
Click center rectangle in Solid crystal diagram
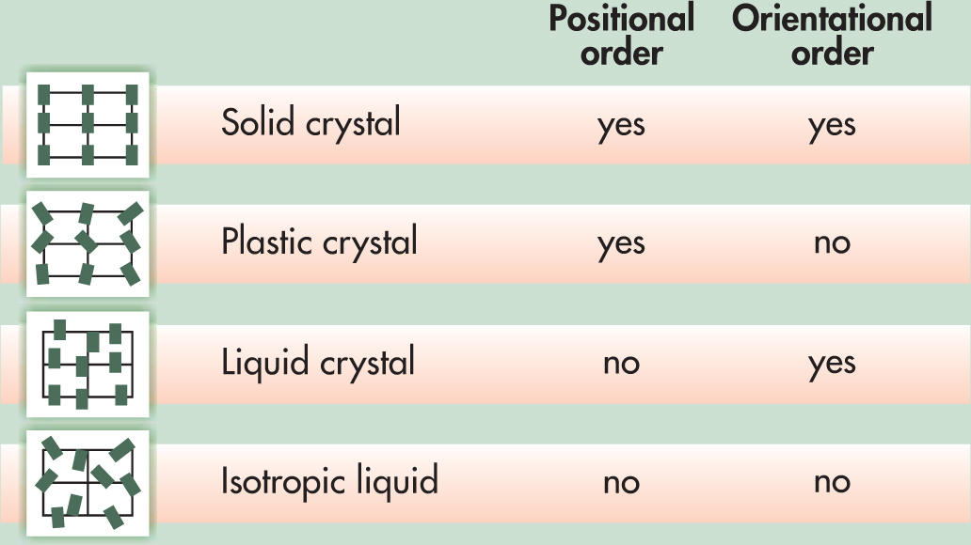[88, 124]
